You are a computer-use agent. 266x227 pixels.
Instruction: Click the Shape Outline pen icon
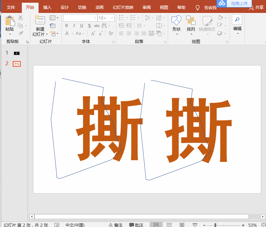pyautogui.click(x=220, y=25)
